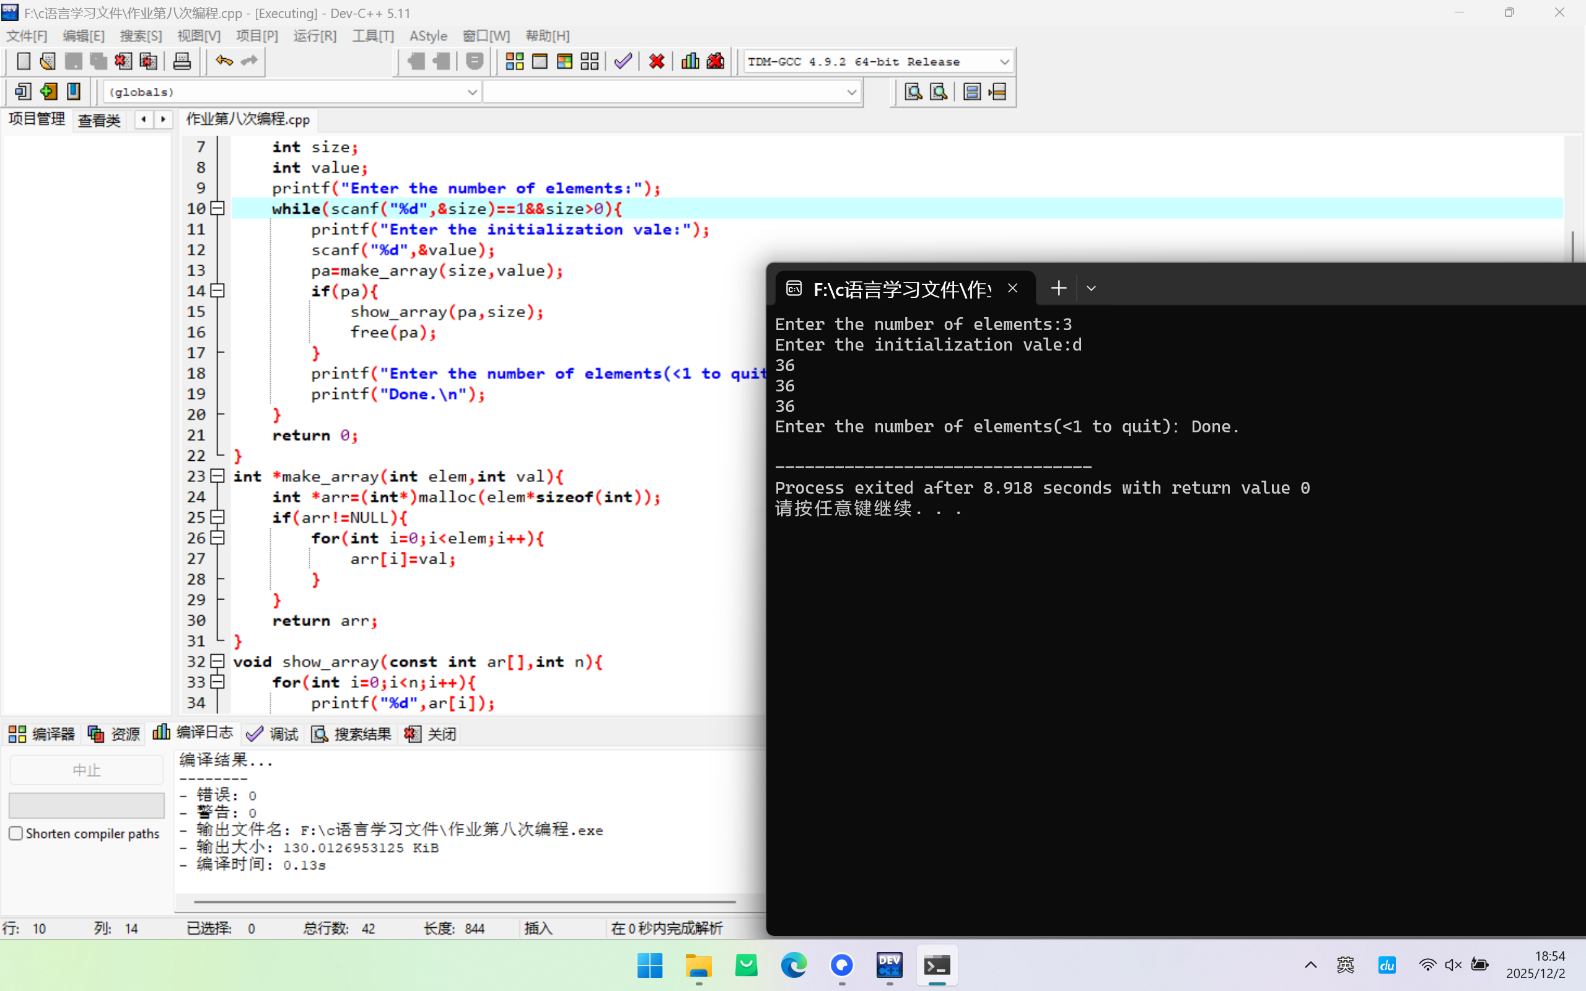Click the Open file toolbar icon
1586x991 pixels.
point(48,61)
